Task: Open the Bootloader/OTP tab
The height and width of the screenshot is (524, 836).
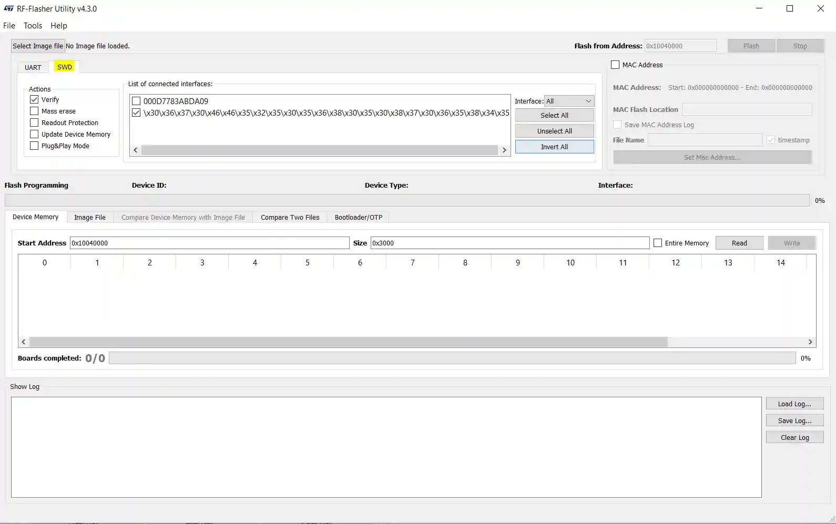Action: [358, 217]
